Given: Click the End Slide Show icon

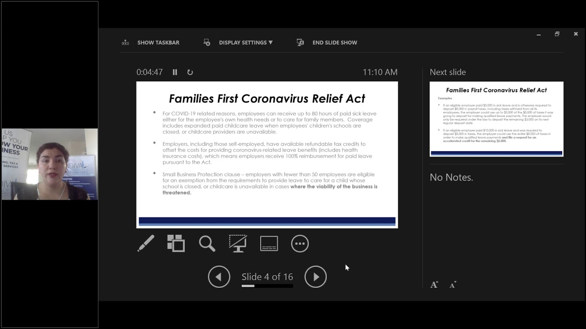Looking at the screenshot, I should click(300, 42).
